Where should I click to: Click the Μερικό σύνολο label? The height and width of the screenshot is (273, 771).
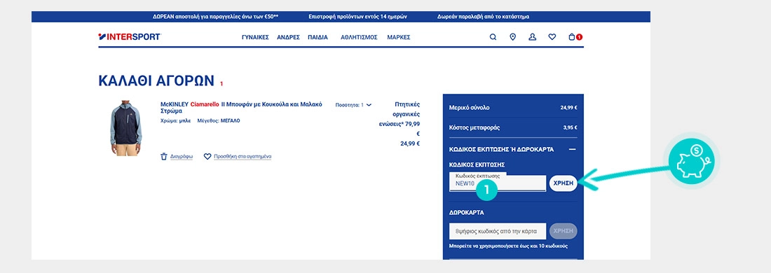click(469, 108)
